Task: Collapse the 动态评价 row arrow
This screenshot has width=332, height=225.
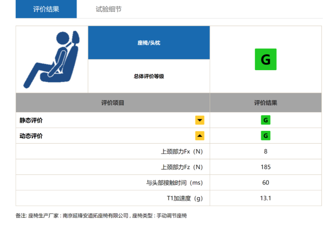Action: tap(200, 136)
